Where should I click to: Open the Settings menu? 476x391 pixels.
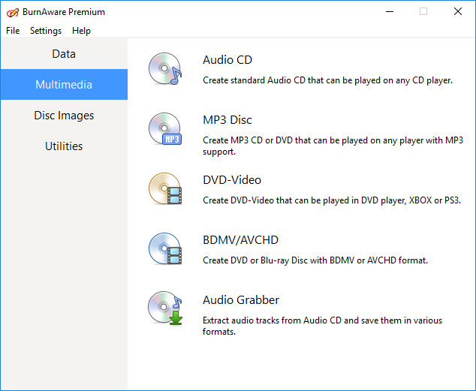pyautogui.click(x=46, y=31)
